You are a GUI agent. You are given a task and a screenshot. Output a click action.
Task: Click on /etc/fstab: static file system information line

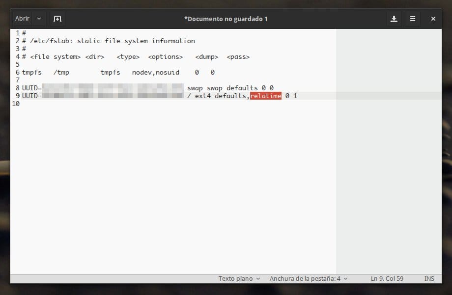pyautogui.click(x=113, y=41)
